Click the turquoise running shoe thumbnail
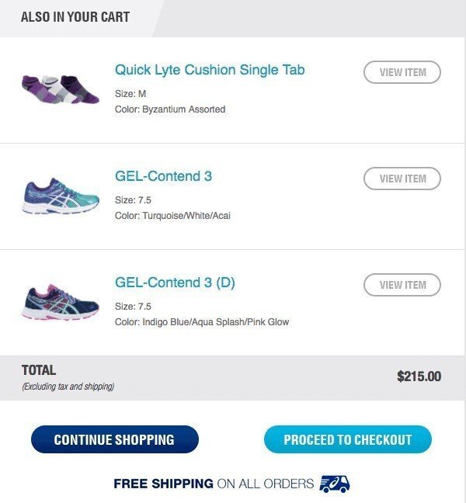466x503 pixels. [x=61, y=196]
